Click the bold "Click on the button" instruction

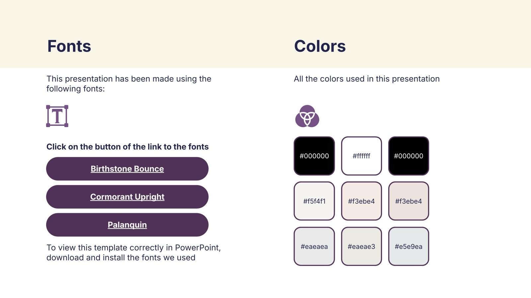coord(127,147)
